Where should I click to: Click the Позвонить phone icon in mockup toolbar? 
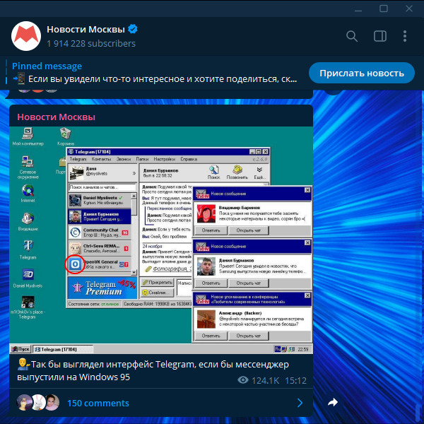click(237, 172)
